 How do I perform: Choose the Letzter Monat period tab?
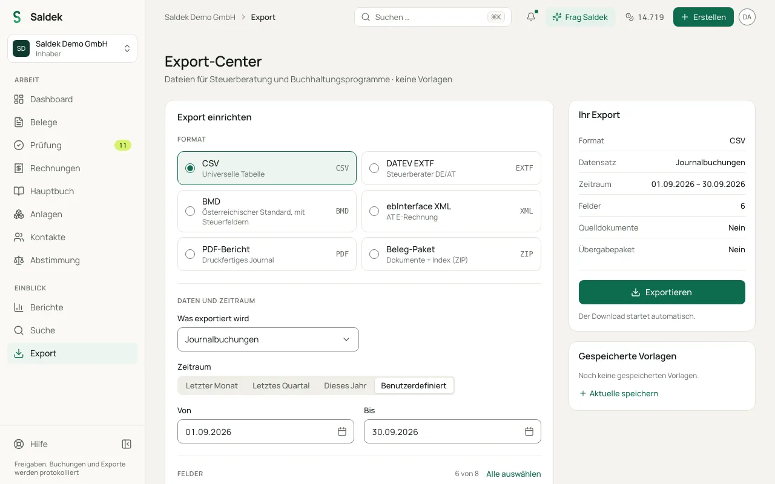212,385
